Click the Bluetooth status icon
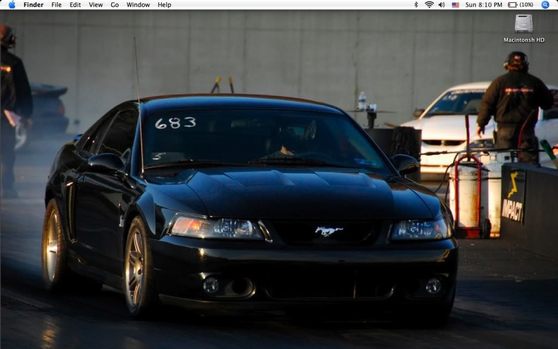This screenshot has width=558, height=349. pyautogui.click(x=416, y=4)
